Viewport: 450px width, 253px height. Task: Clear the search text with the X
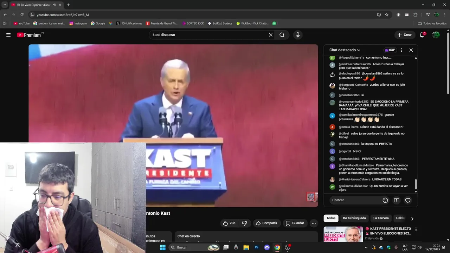pos(271,35)
